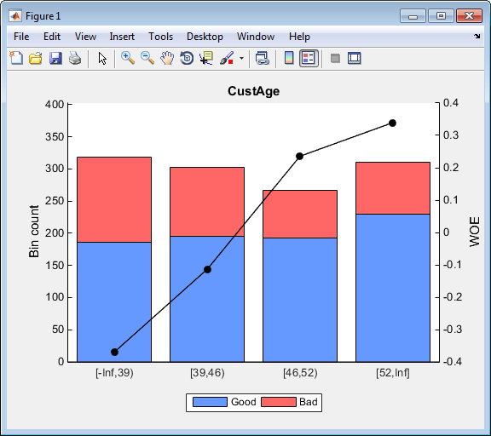Close the Figure 1 window
491x436 pixels.
[469, 16]
